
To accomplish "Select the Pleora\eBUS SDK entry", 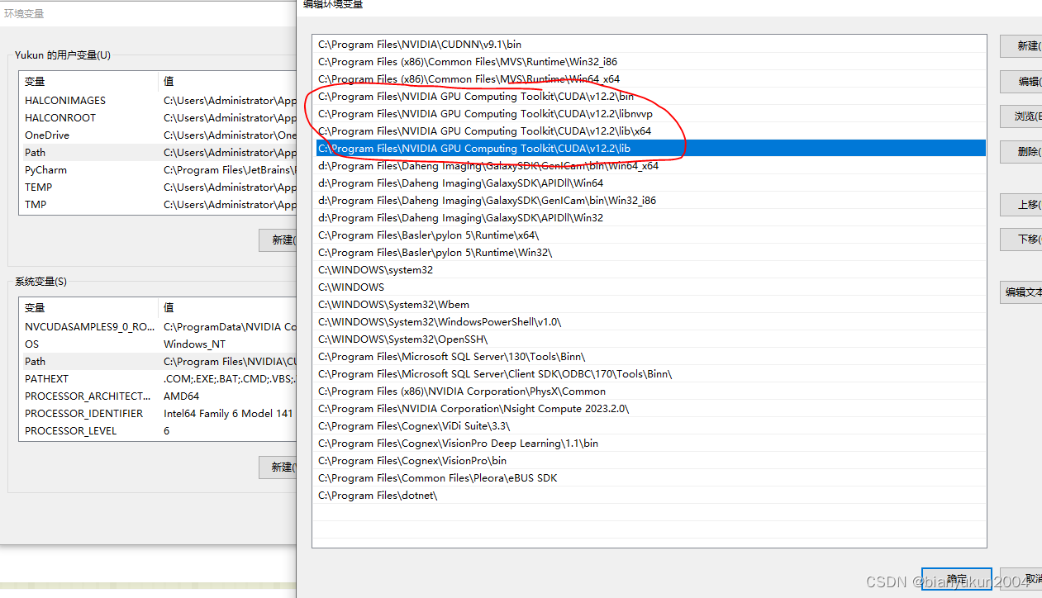I will (x=649, y=478).
